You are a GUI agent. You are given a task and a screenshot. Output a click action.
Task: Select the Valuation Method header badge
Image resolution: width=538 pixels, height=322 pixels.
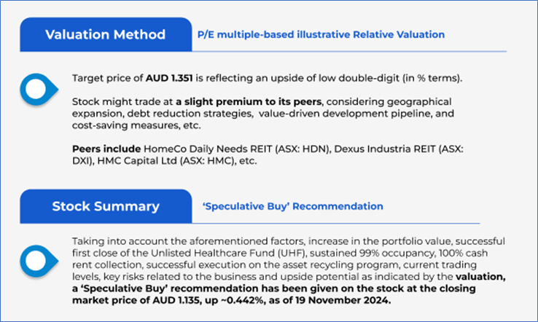pos(105,34)
